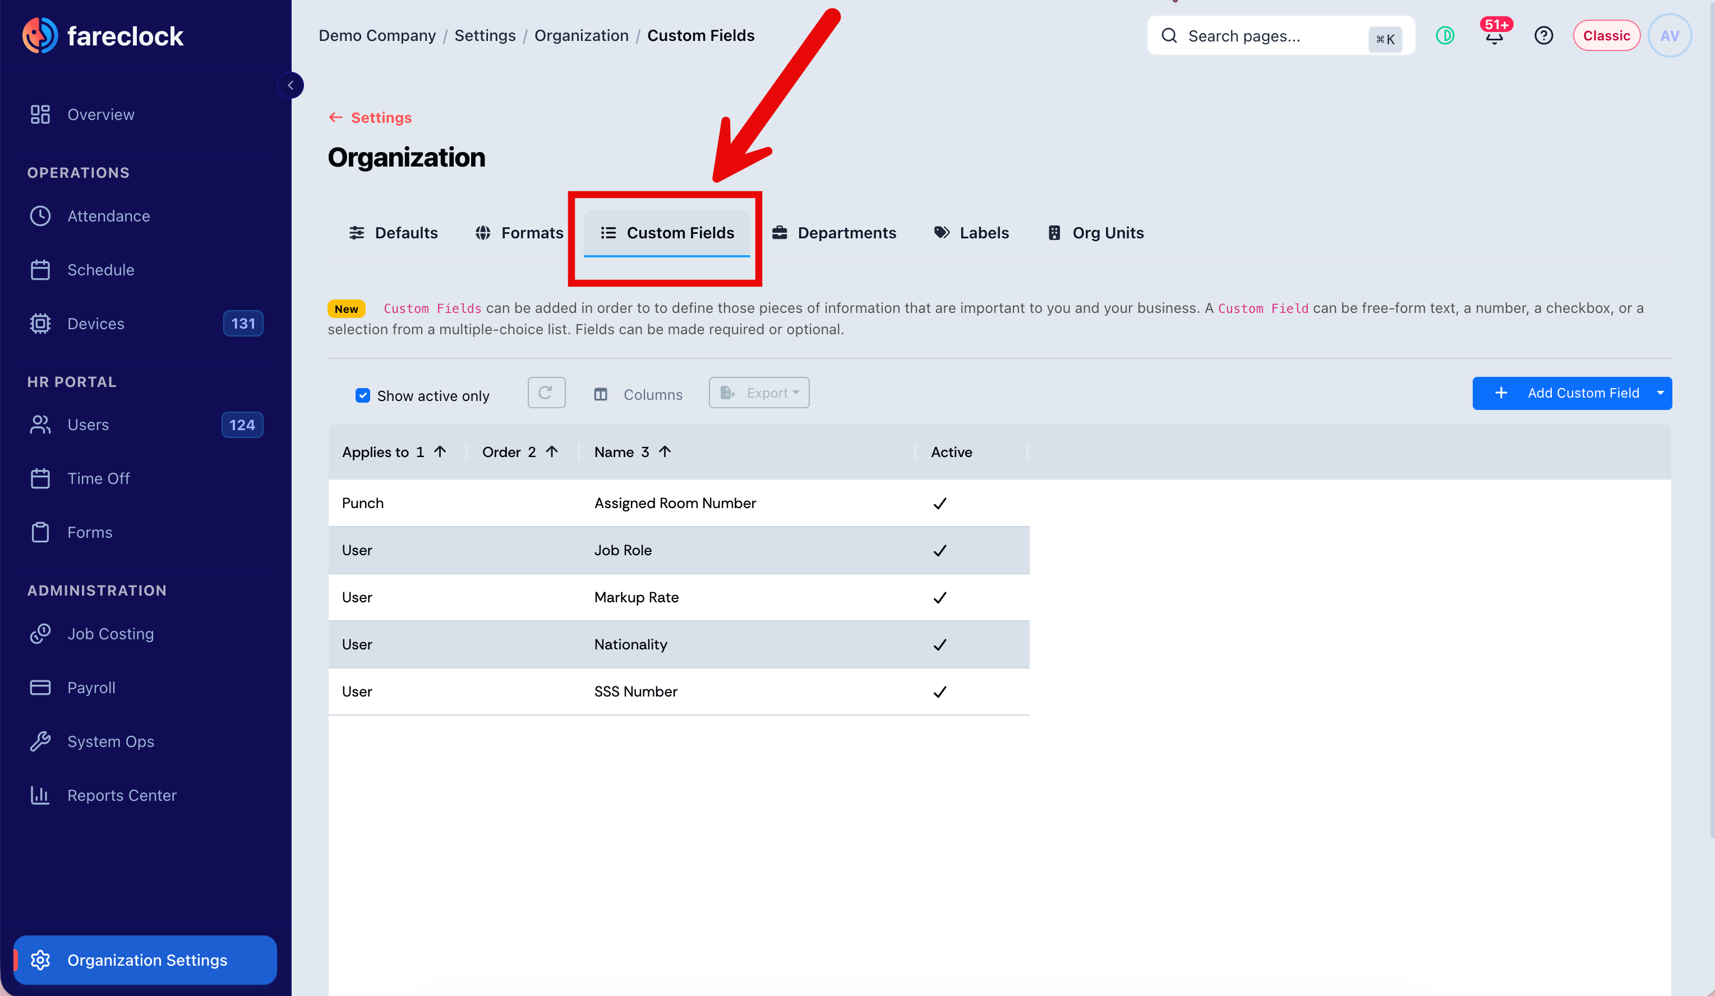Switch to the Departments tab

pyautogui.click(x=834, y=233)
